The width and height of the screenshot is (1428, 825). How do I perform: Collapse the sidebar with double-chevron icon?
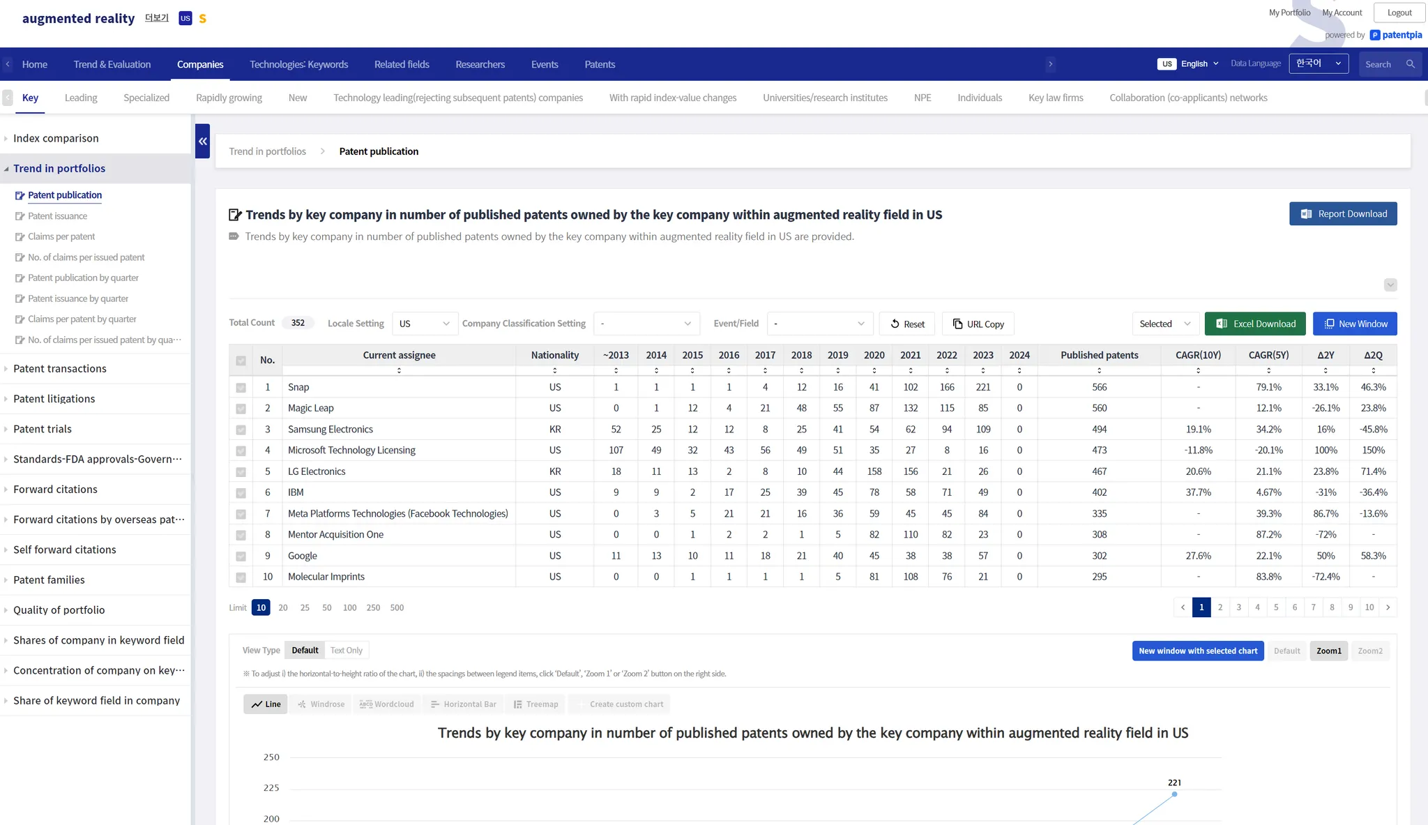coord(202,141)
